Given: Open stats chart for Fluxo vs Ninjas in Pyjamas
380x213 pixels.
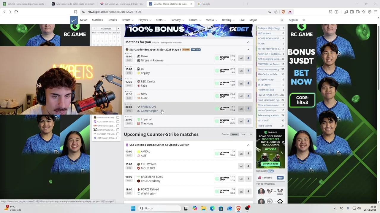Looking at the screenshot, I should tap(241, 58).
